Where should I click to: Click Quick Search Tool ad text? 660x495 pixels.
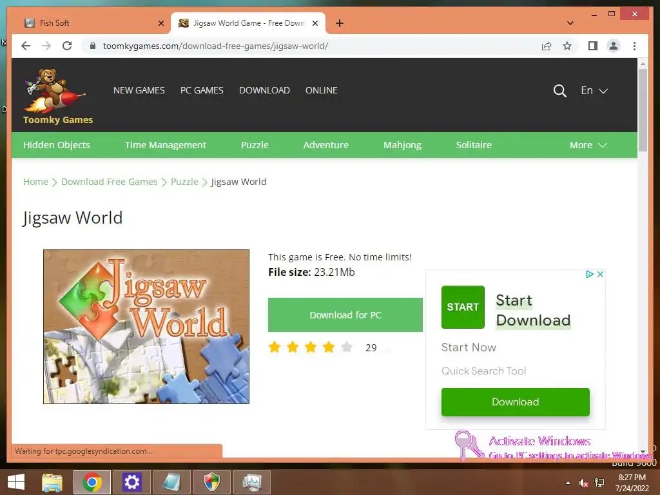coord(483,371)
